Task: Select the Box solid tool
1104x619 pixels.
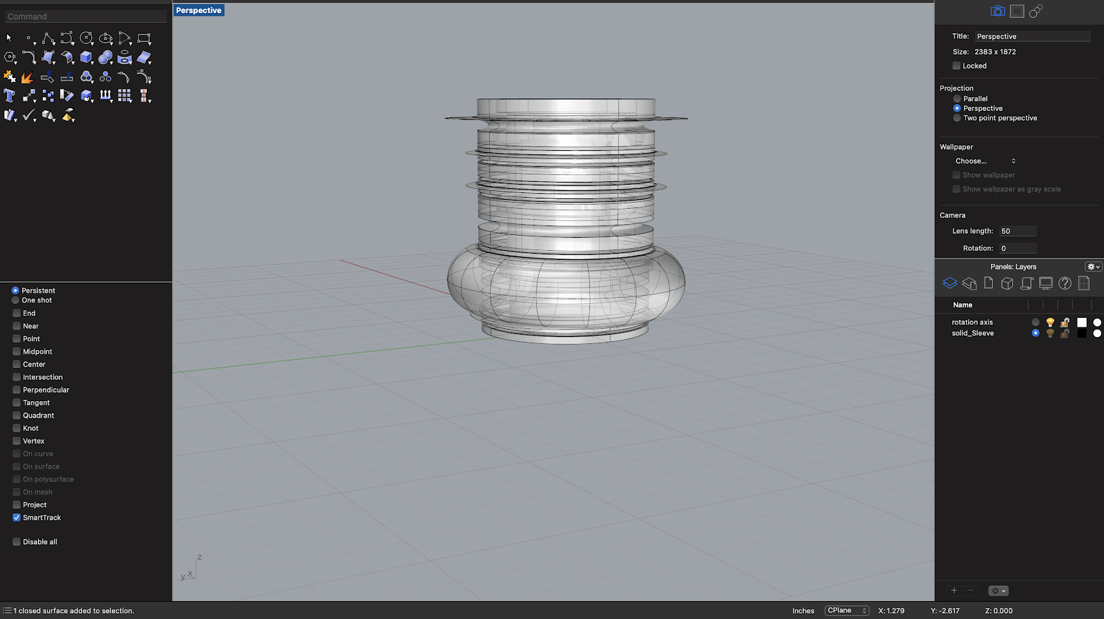Action: pyautogui.click(x=86, y=57)
